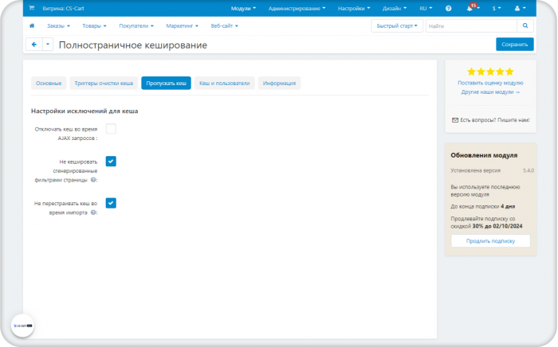Open the Администрирование dropdown menu
Screen dimensions: 558x347
[x=297, y=8]
